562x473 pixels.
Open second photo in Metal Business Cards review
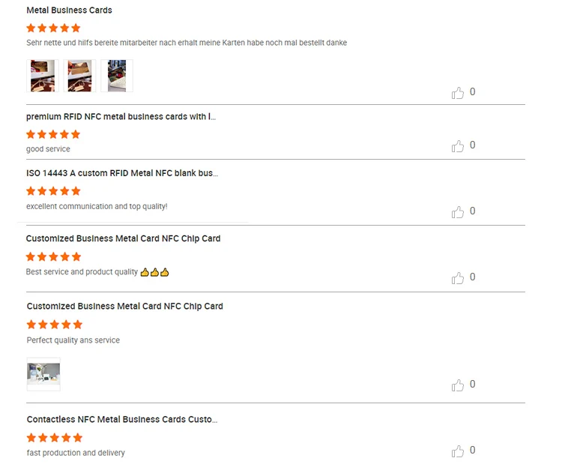(x=79, y=76)
